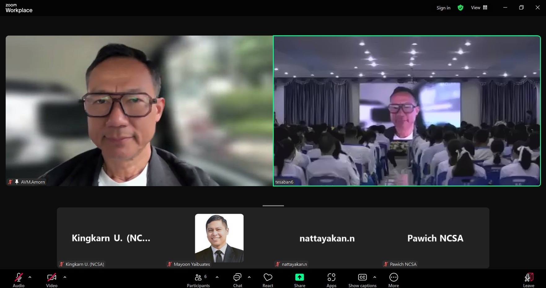Select Kingkarn U. (NCSA) participant tile
Screen dimensions: 546x288
(x=111, y=238)
